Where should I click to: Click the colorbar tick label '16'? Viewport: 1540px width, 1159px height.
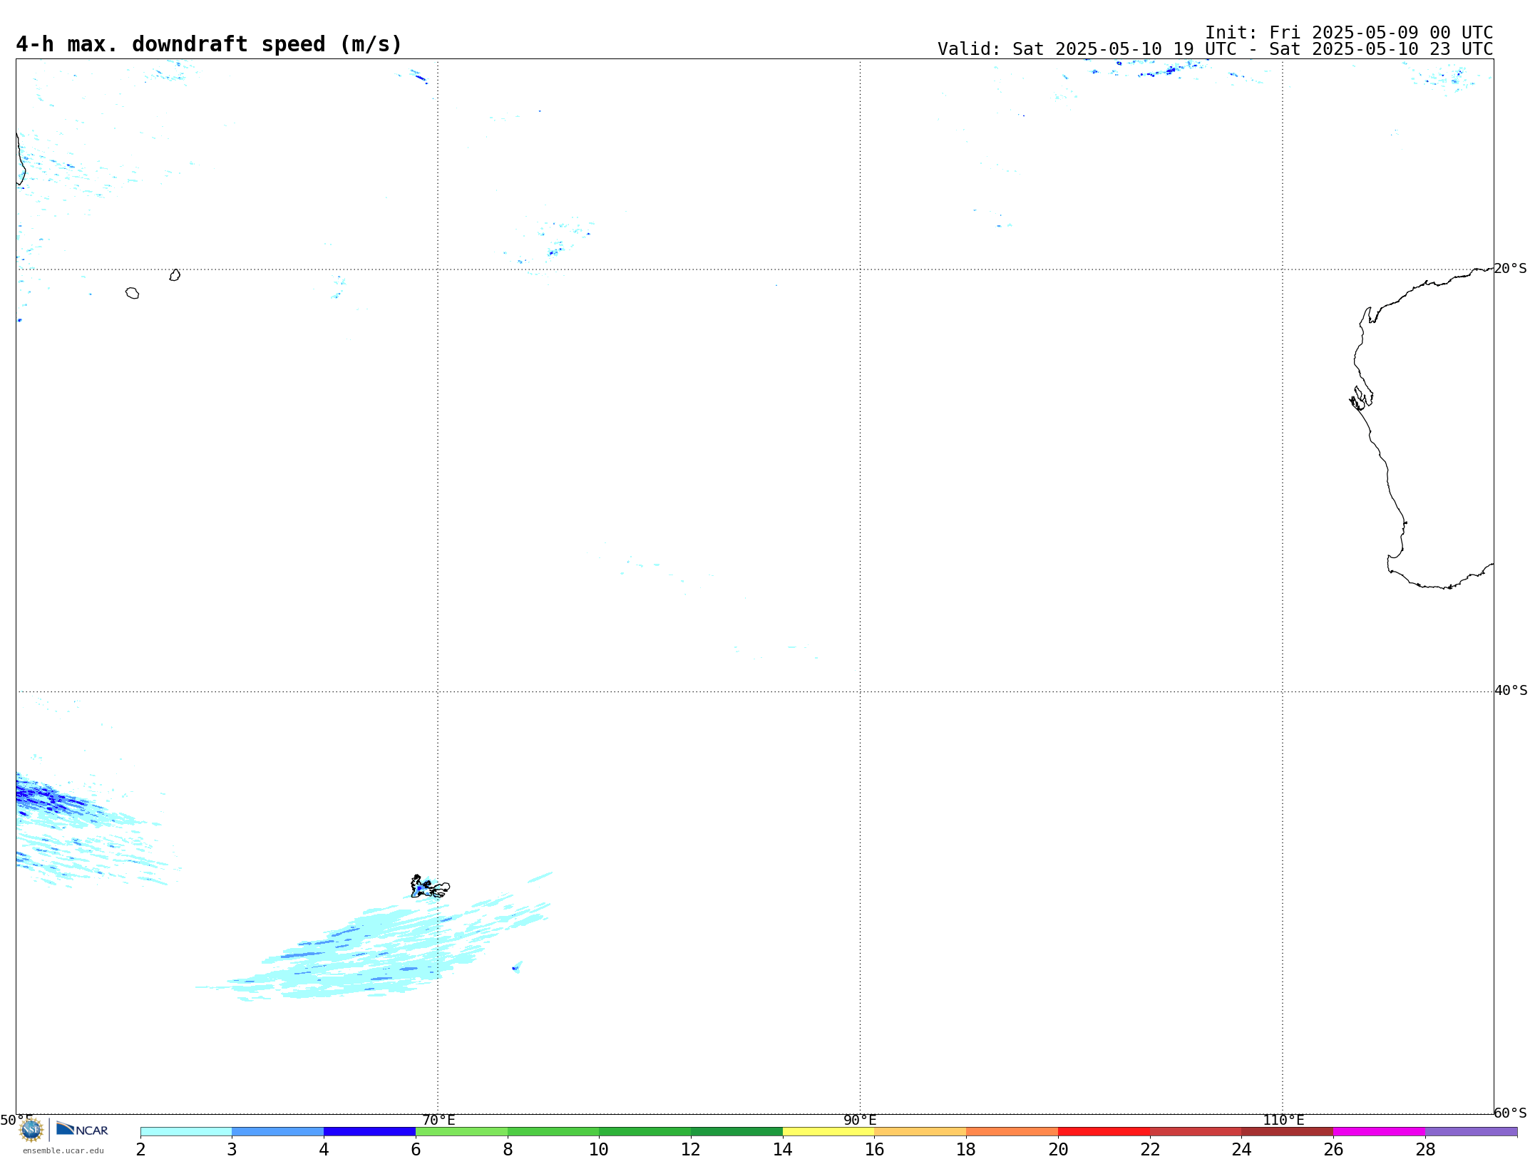click(874, 1150)
